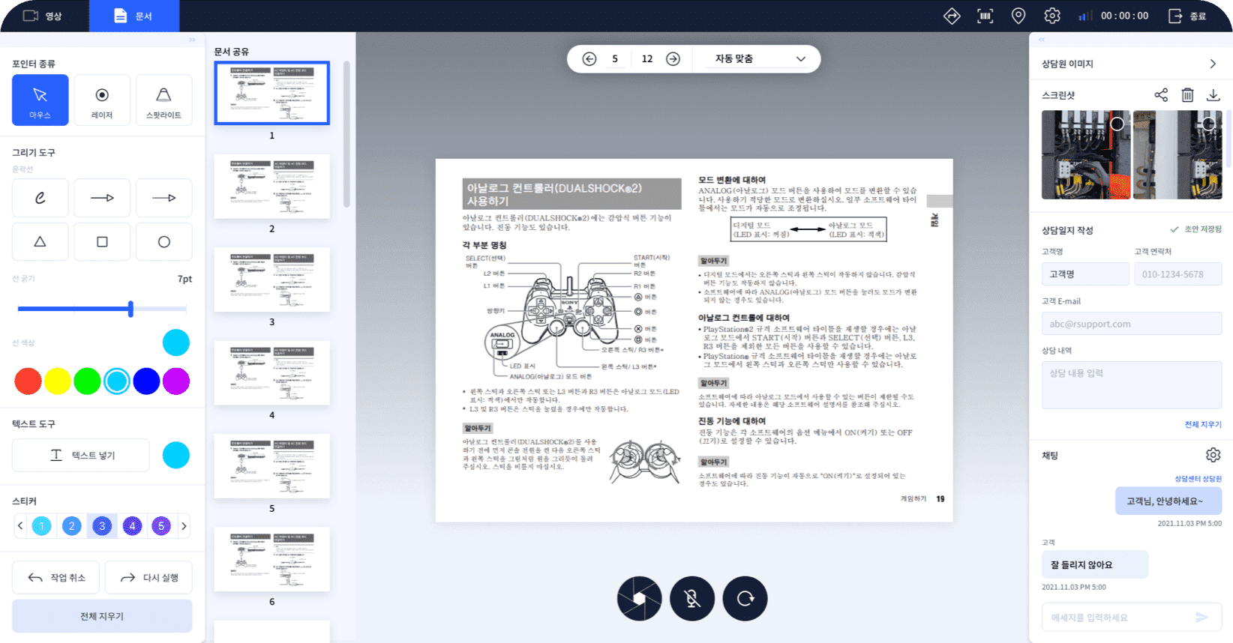
Task: Switch to the 영상 tab
Action: point(43,16)
